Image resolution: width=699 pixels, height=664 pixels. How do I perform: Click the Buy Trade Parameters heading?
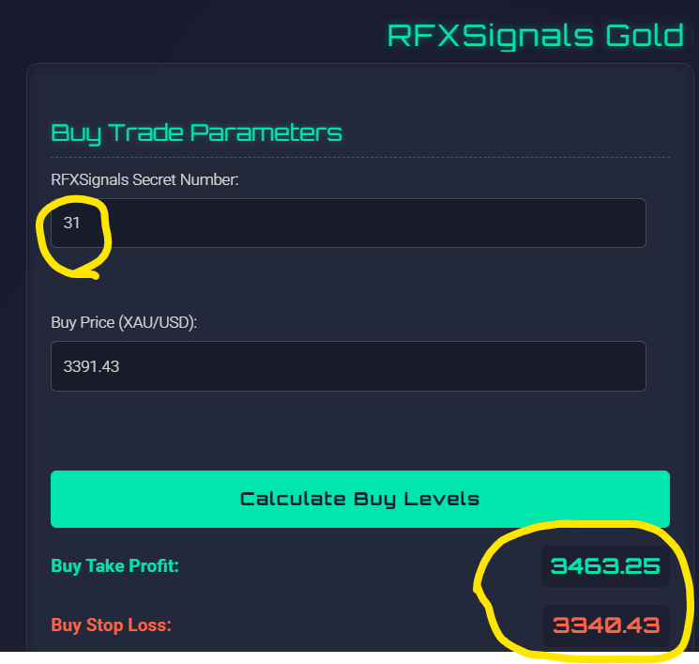click(196, 132)
